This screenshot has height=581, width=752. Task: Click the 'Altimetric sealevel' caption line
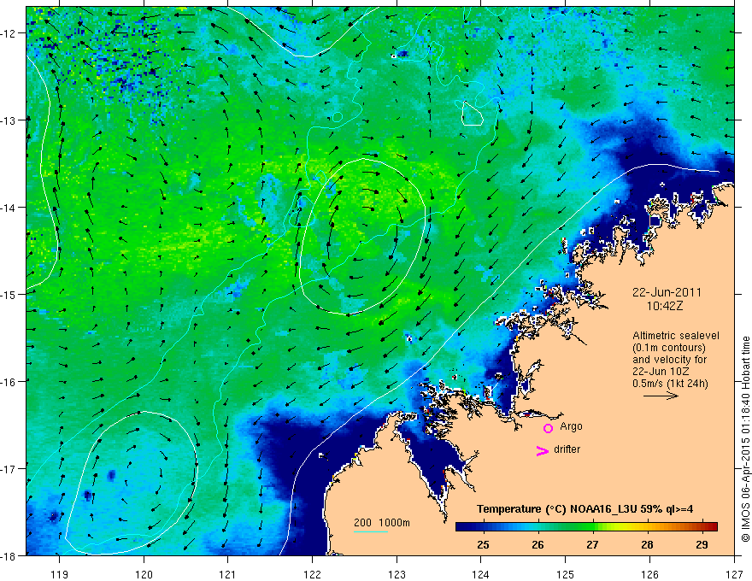point(676,336)
